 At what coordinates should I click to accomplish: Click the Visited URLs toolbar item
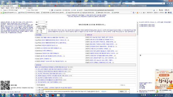coord(66,10)
